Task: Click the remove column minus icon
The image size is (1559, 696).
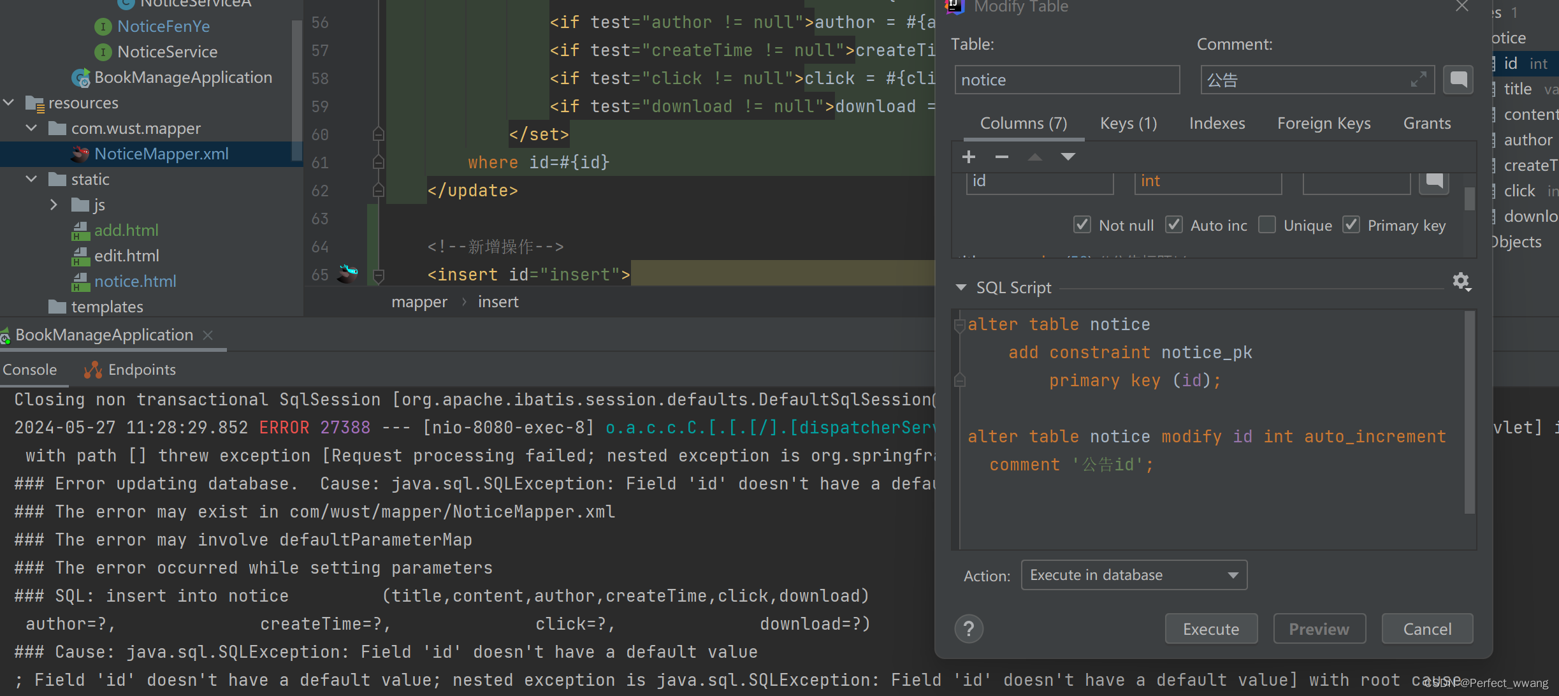Action: (1002, 157)
